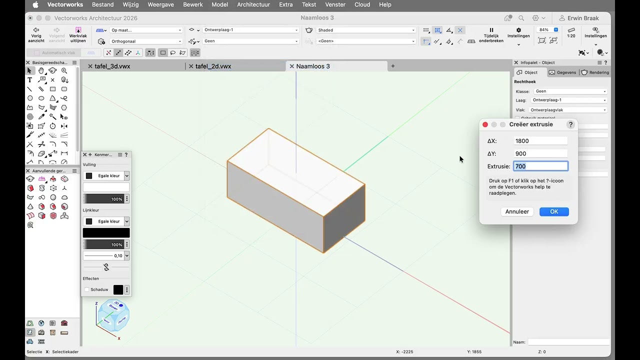Select the Regular Polygon hexagon tool
The width and height of the screenshot is (640, 360).
64,107
